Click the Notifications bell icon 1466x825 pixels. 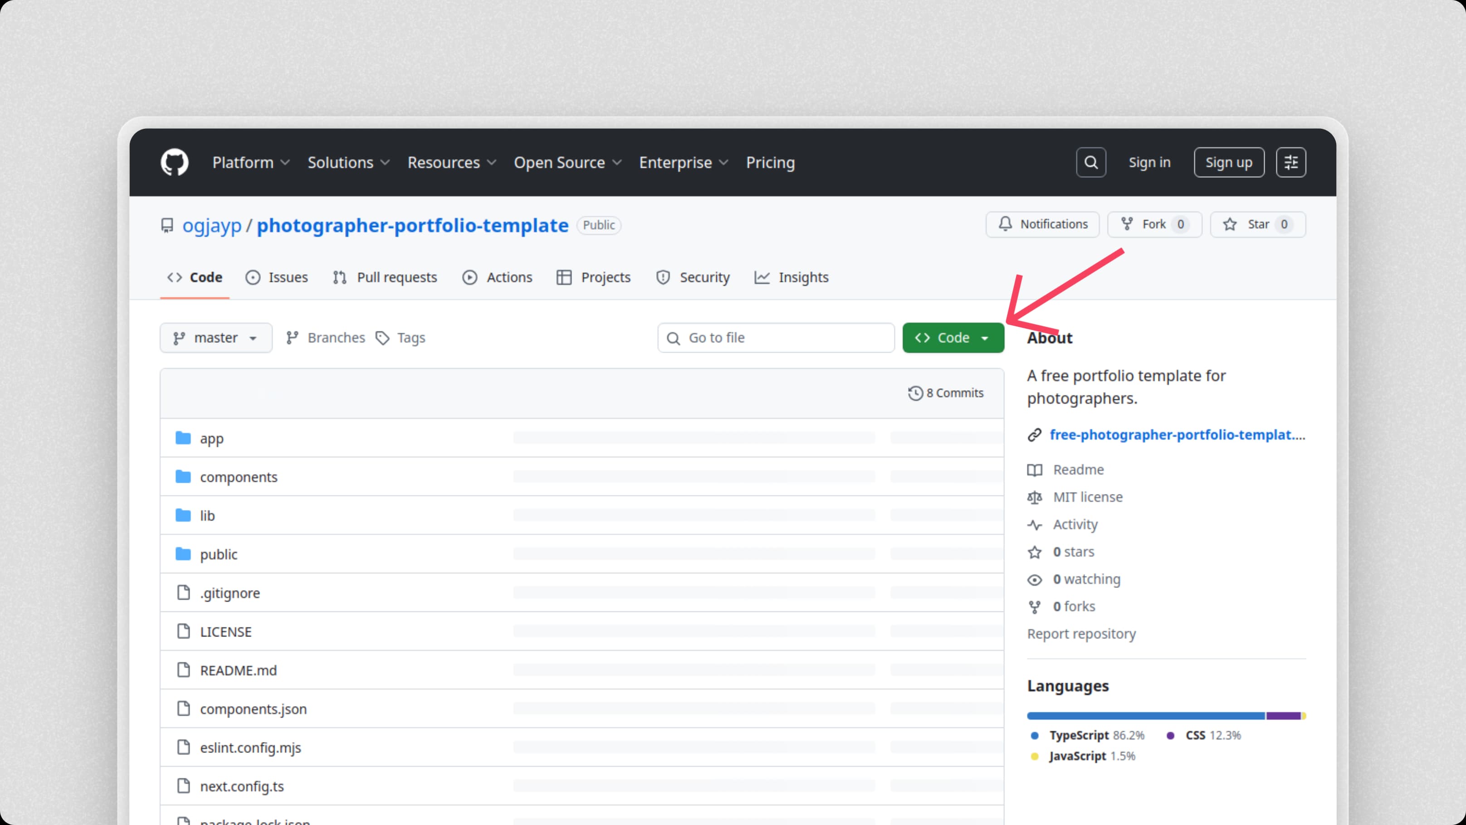tap(1005, 224)
